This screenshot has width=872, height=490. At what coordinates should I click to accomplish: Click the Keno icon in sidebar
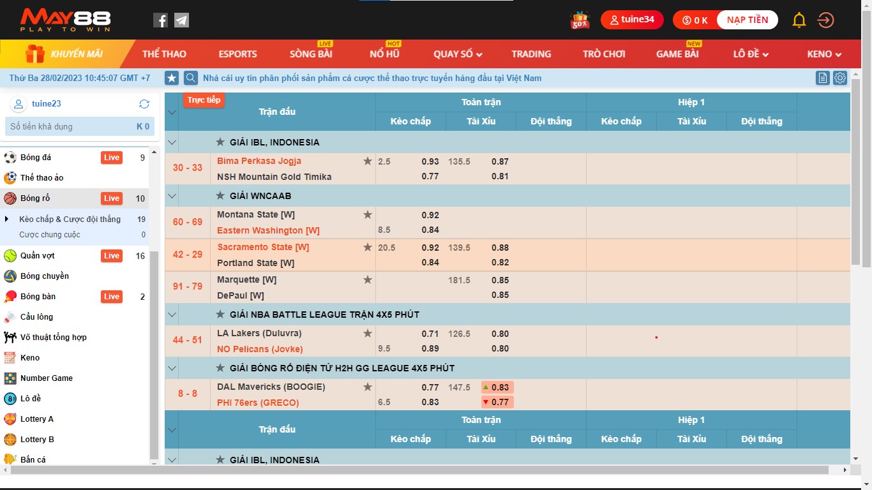10,358
